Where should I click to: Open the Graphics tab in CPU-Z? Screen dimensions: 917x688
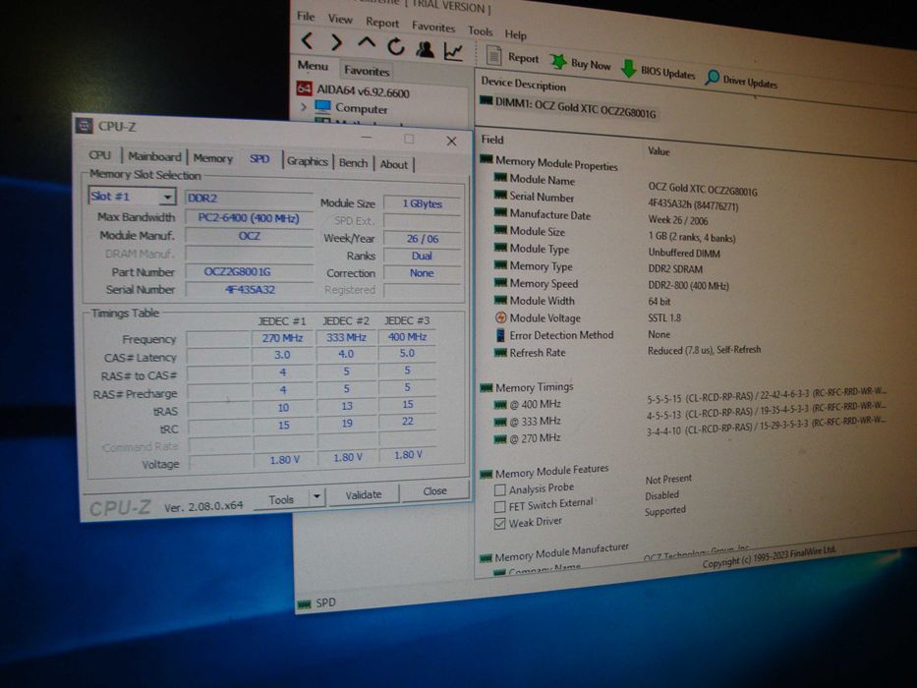coord(307,161)
